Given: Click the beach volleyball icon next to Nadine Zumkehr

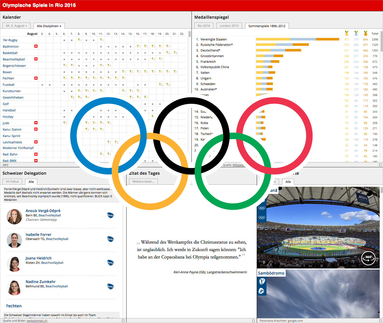Looking at the screenshot, I should (110, 286).
